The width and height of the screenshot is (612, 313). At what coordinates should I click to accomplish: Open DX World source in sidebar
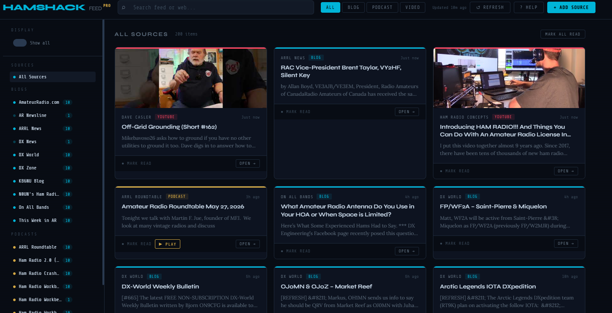click(x=43, y=155)
